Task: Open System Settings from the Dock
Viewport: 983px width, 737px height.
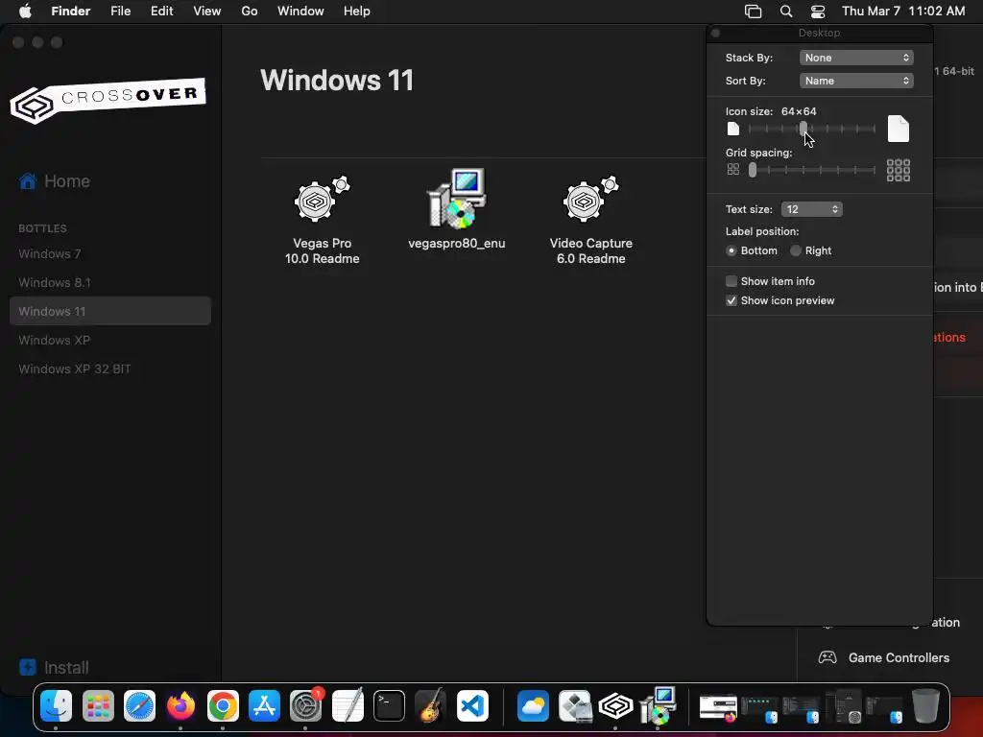Action: 306,706
